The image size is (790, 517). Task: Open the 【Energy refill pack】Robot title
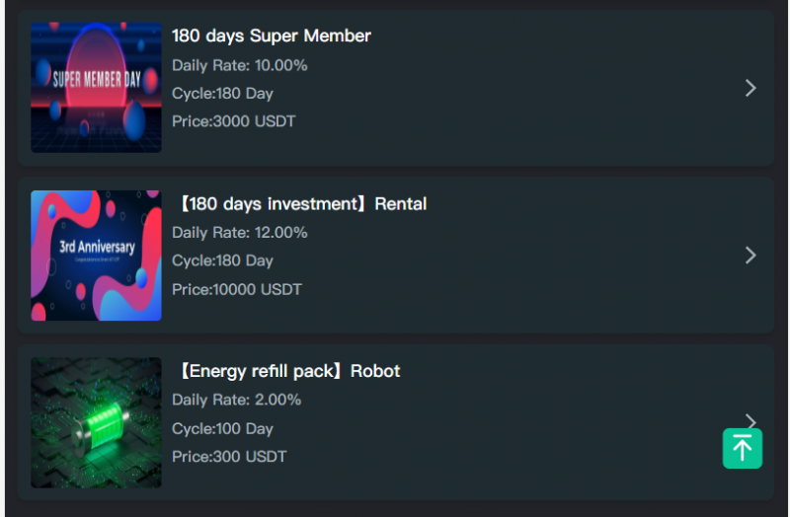coord(287,372)
